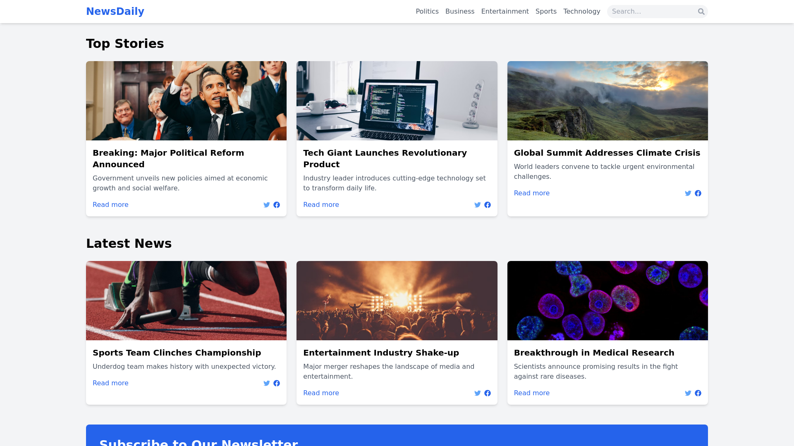Share Political Reform story on Twitter
This screenshot has width=794, height=446.
pyautogui.click(x=267, y=205)
